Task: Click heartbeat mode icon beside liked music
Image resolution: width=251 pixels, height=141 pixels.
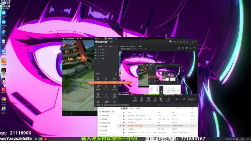Action: [113, 112]
